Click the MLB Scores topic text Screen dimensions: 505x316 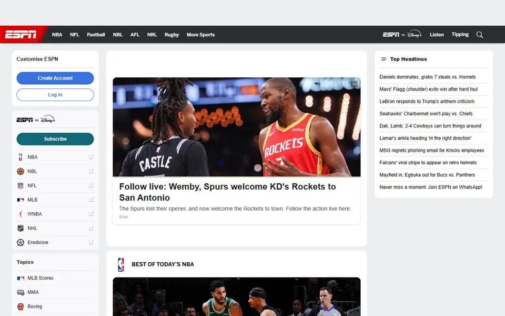[x=41, y=278]
